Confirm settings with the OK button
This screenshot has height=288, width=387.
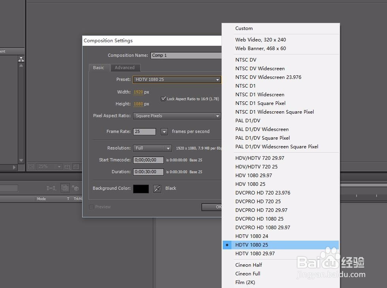coord(212,207)
